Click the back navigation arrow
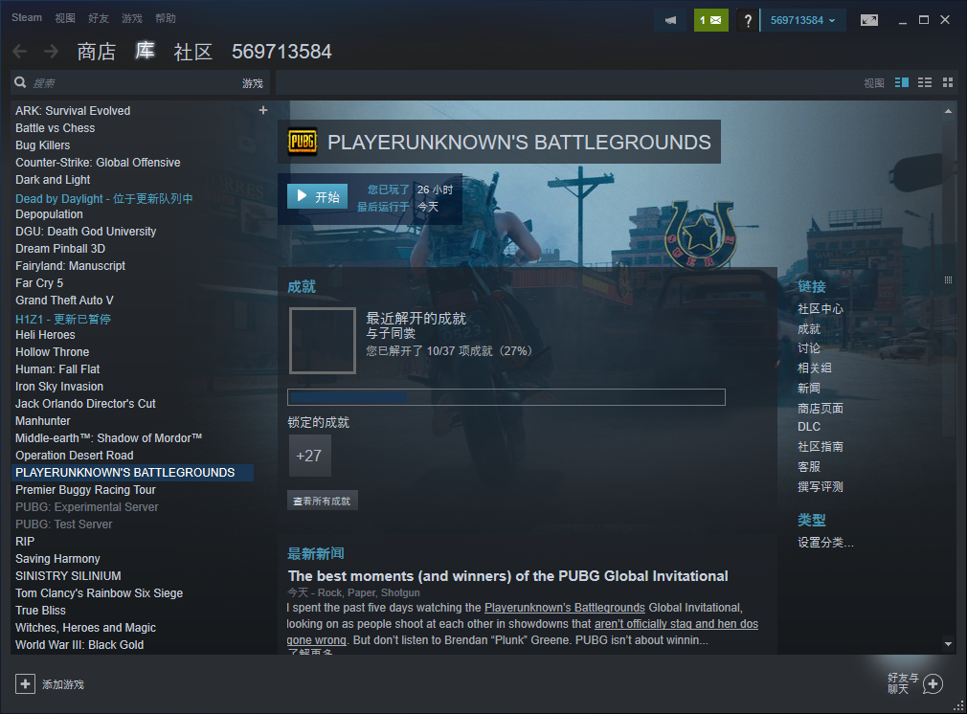 pyautogui.click(x=20, y=52)
